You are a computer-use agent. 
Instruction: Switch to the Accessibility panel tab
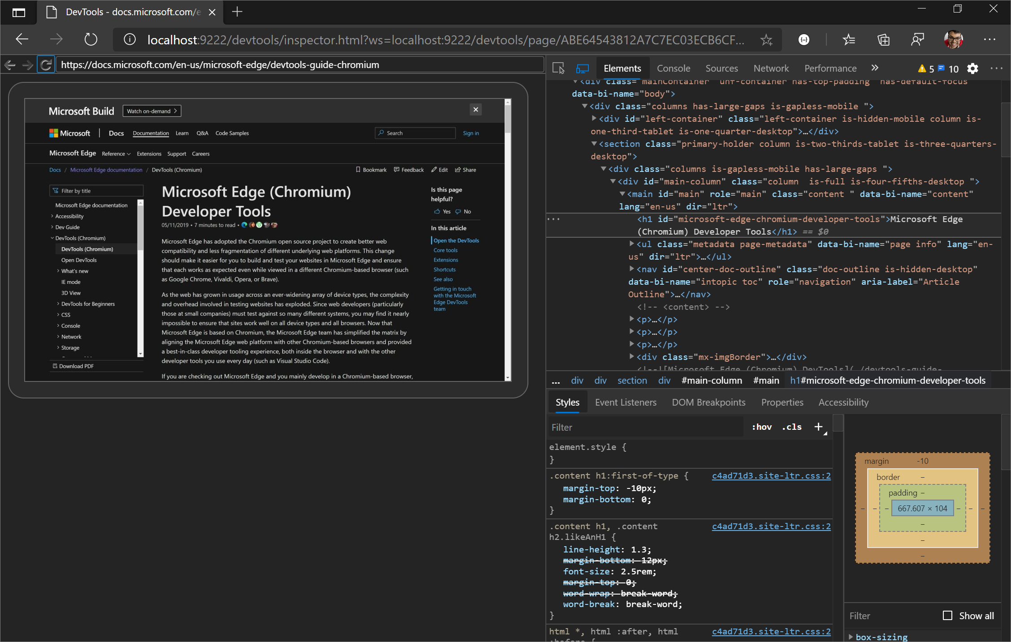point(844,402)
